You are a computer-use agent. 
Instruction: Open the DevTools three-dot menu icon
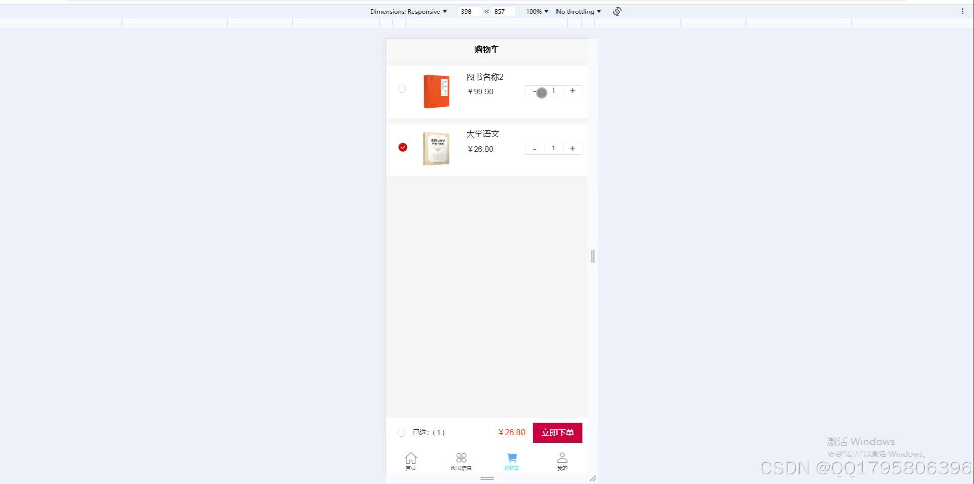tap(962, 11)
